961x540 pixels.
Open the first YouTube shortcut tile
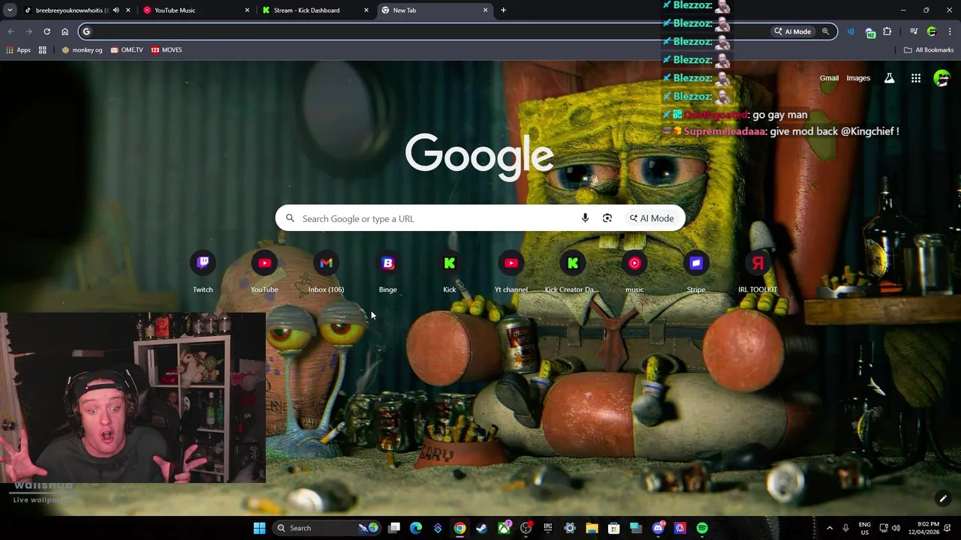(x=264, y=272)
